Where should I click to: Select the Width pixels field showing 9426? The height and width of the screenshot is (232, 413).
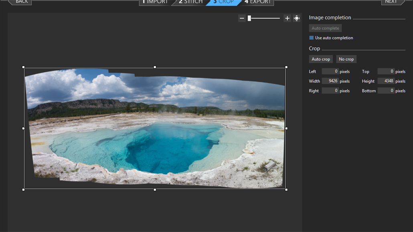[330, 81]
